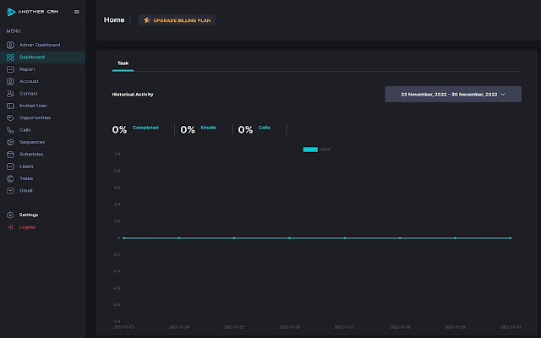Click the Another CRM logo icon
The image size is (541, 338).
[10, 12]
